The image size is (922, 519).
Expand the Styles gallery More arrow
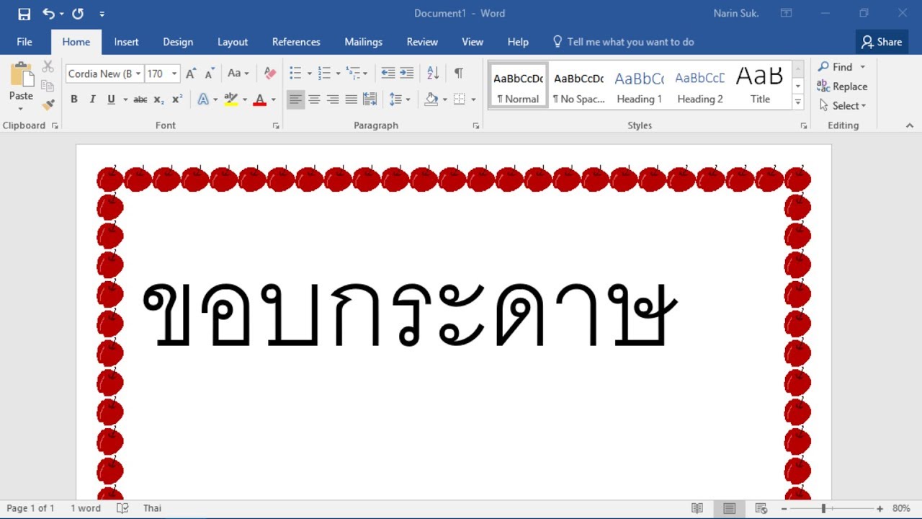(x=797, y=103)
